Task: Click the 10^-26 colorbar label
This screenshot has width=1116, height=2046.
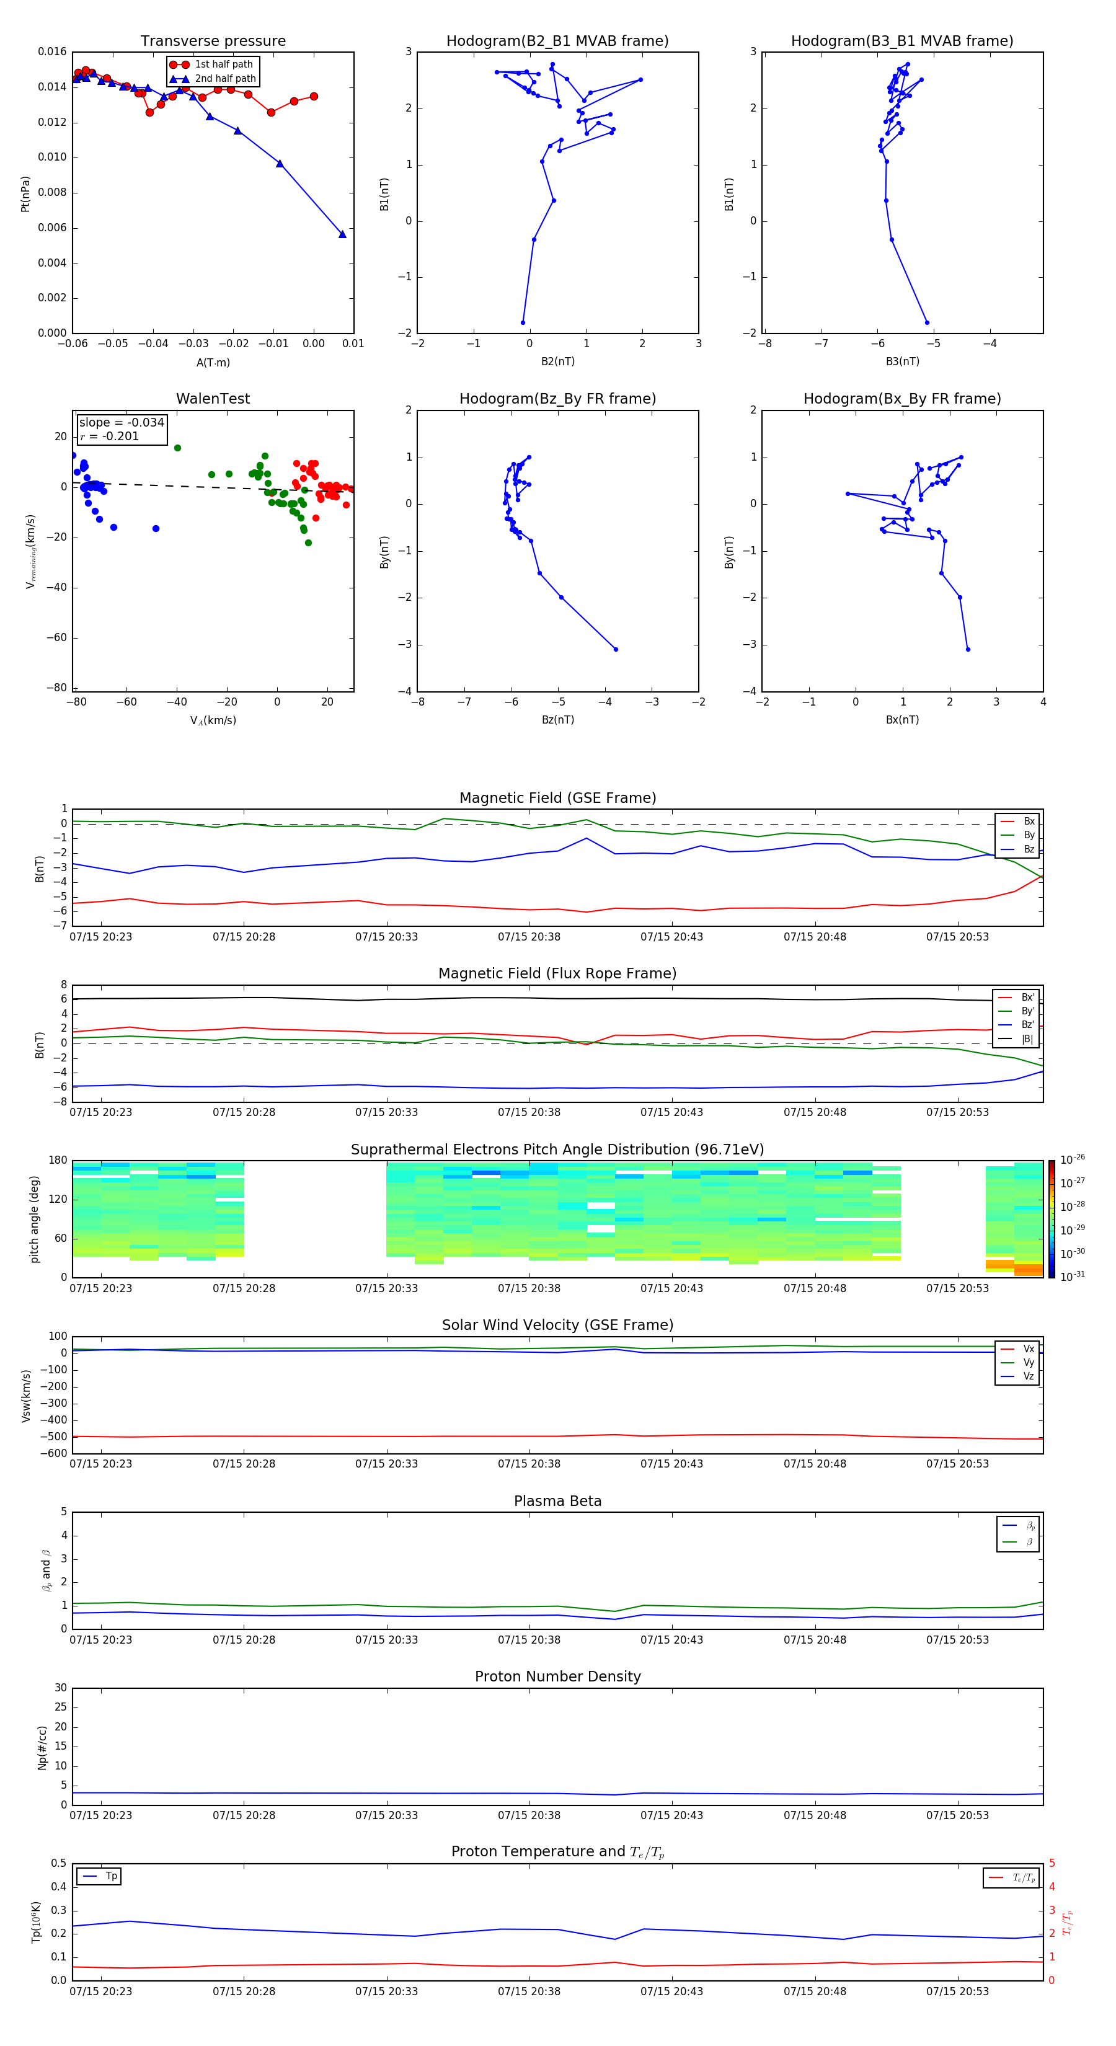Action: [1073, 1159]
